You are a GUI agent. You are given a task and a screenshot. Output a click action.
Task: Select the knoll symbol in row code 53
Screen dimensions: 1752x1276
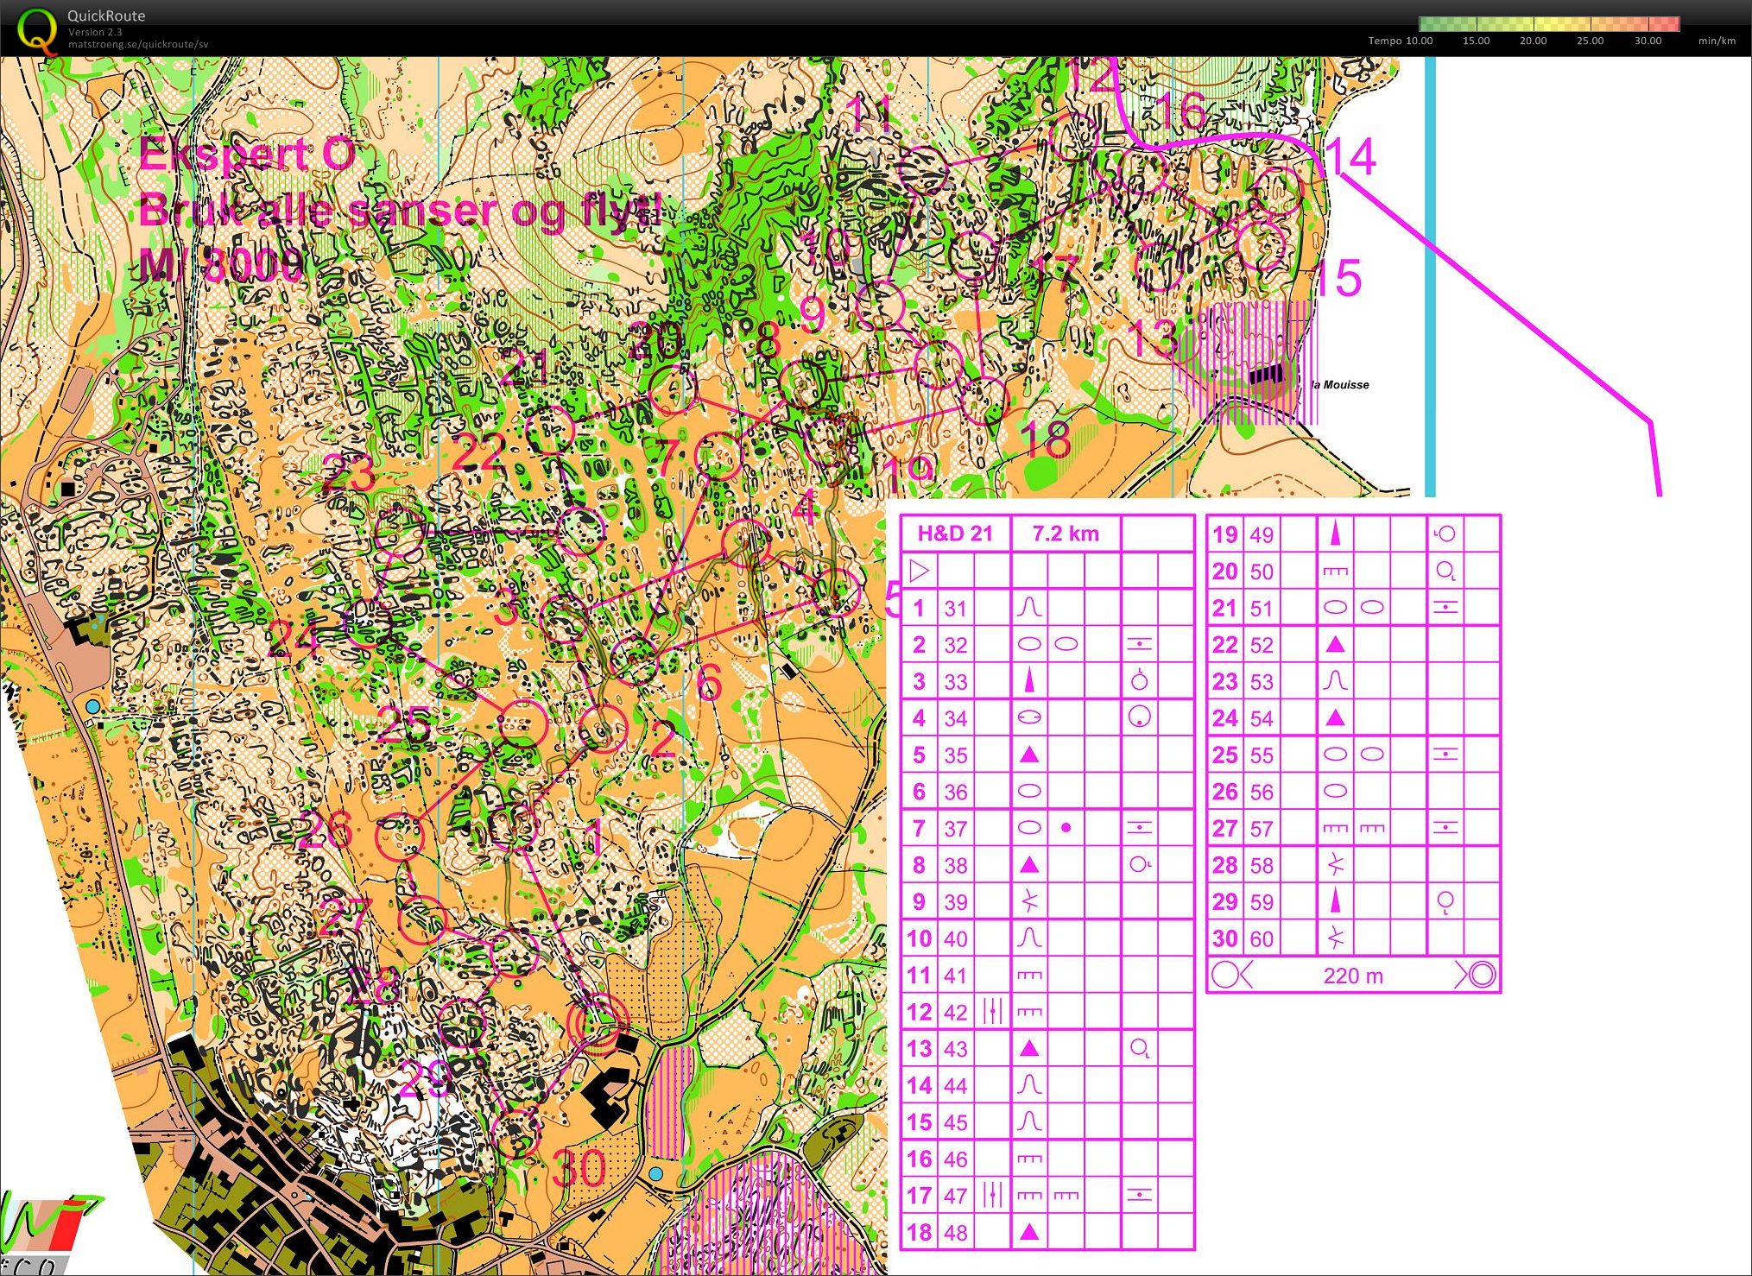(1336, 680)
